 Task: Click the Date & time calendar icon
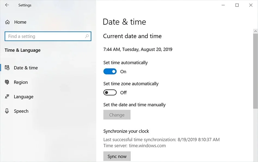click(x=7, y=68)
